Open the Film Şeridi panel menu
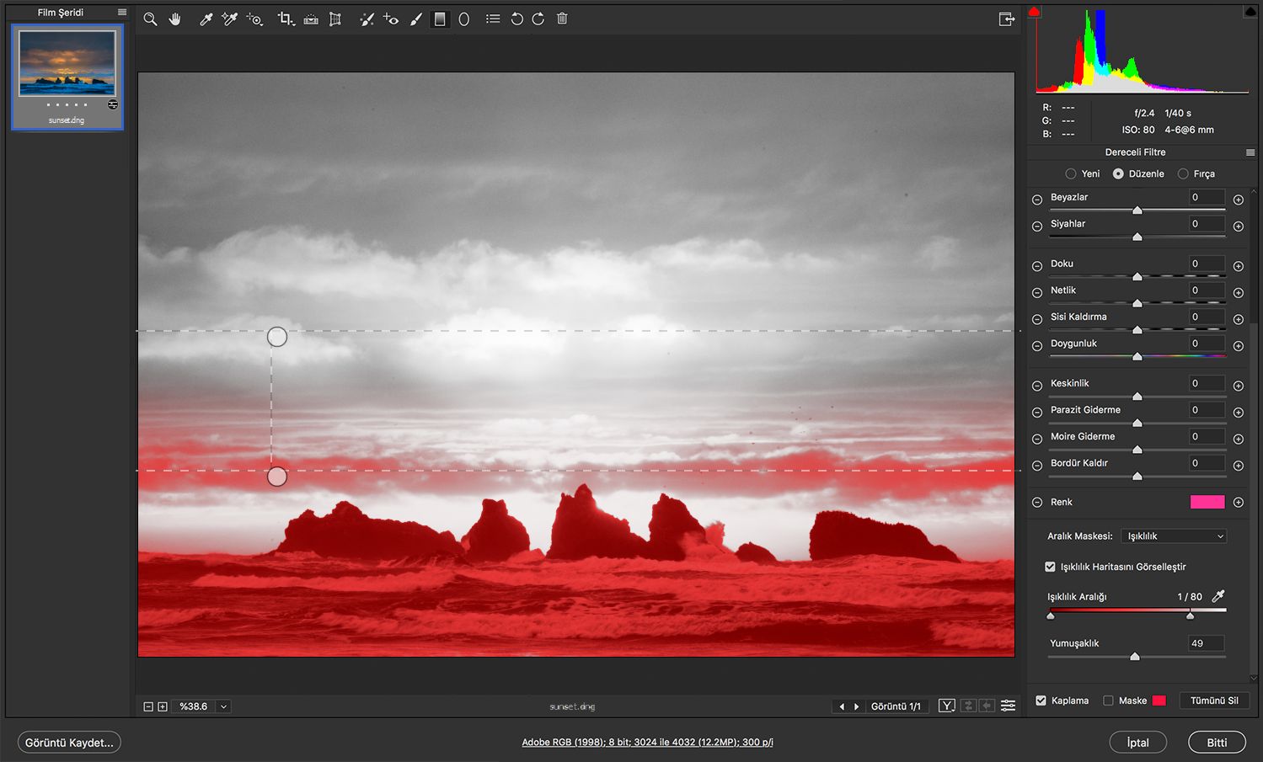The height and width of the screenshot is (762, 1263). click(122, 13)
